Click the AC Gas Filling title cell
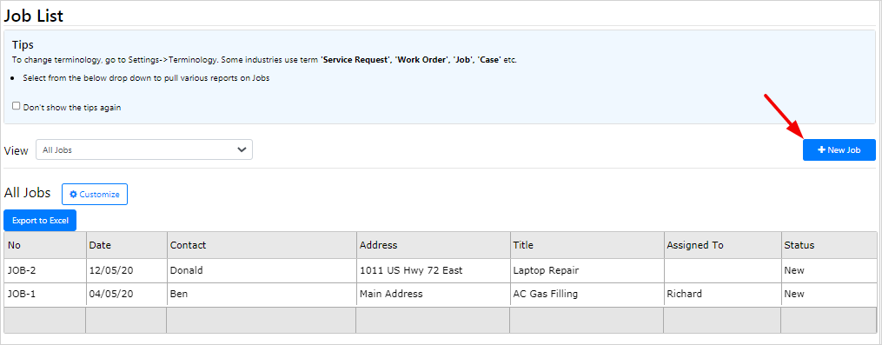 click(x=587, y=295)
